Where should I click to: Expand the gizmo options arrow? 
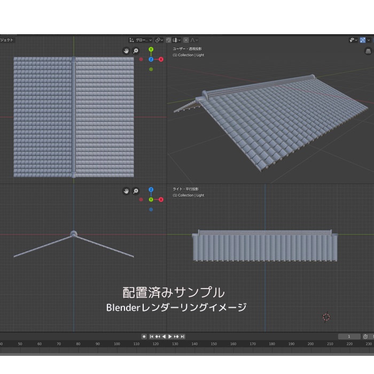[369, 40]
